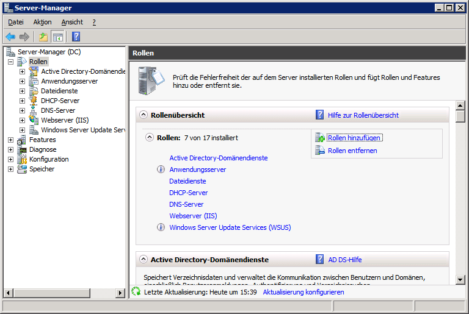Click the Rollen hinzufügen icon with green plus
Image resolution: width=469 pixels, height=314 pixels.
pos(320,137)
